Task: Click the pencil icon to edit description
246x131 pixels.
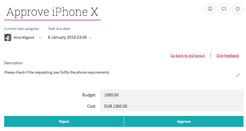Action: point(238,75)
